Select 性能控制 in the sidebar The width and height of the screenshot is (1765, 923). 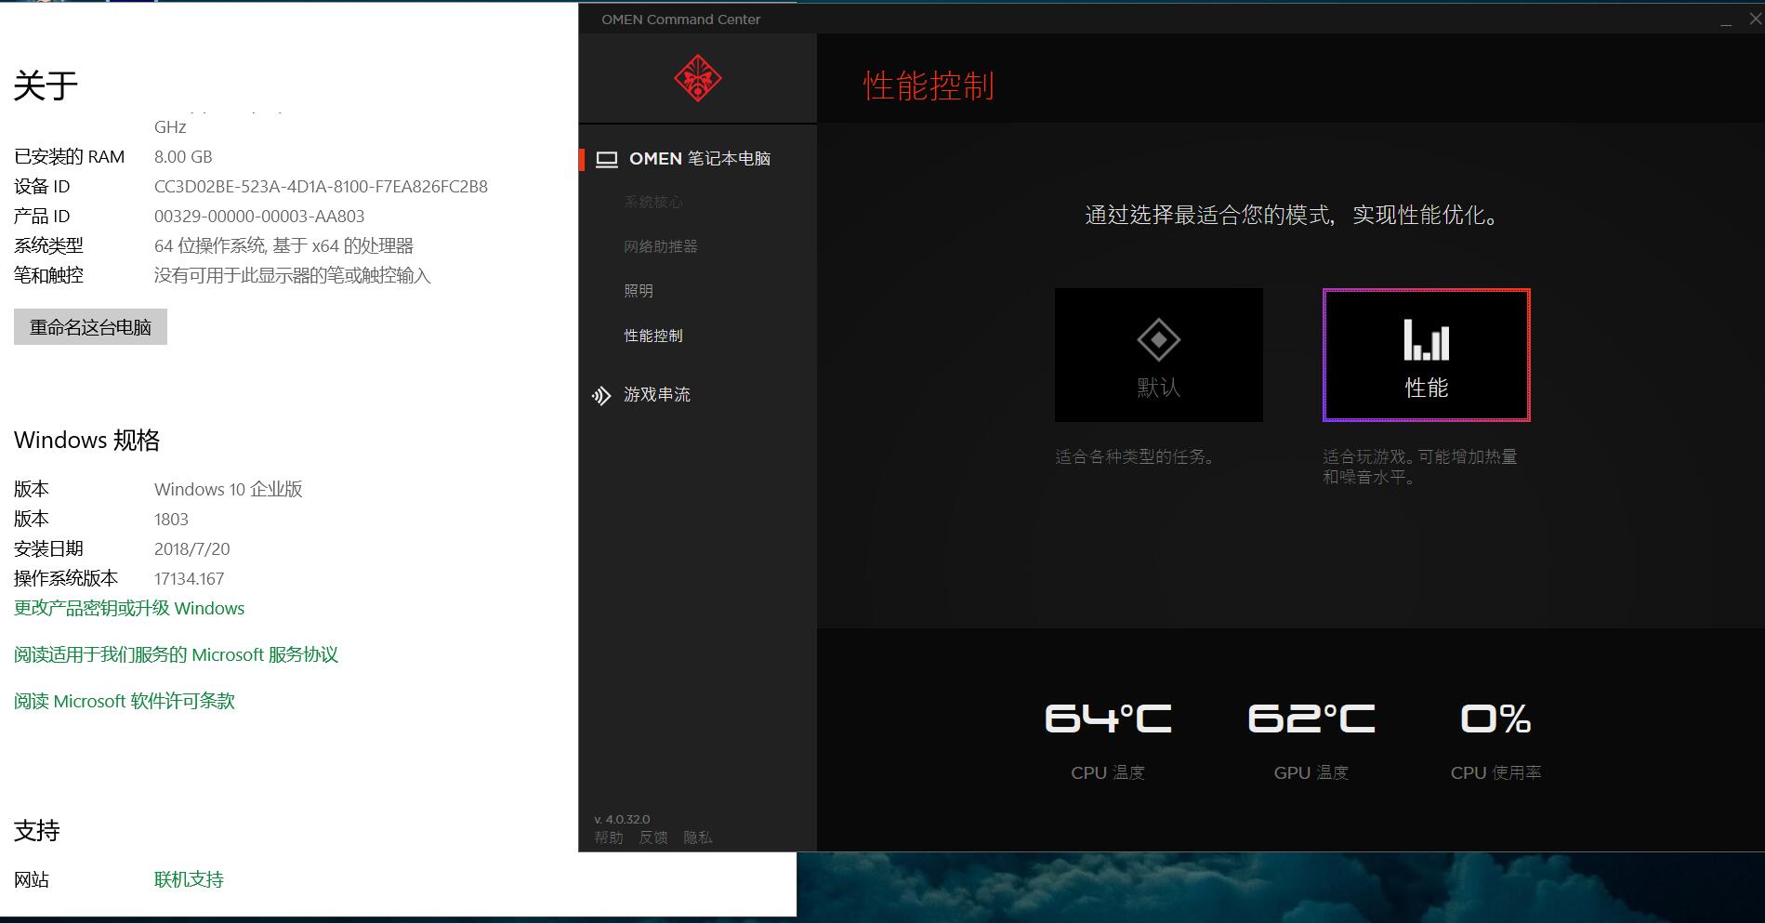pos(653,336)
